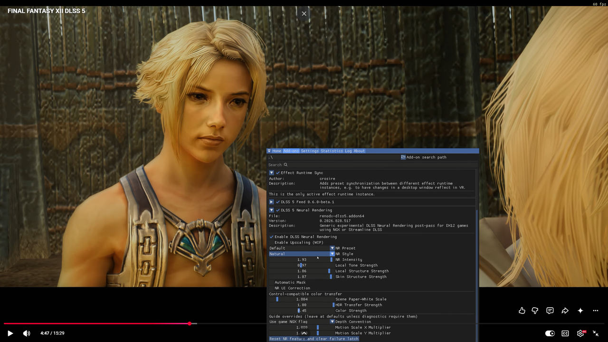Viewport: 608px width, 342px height.
Task: Click the Local Structure Strength slider
Action: 302,271
